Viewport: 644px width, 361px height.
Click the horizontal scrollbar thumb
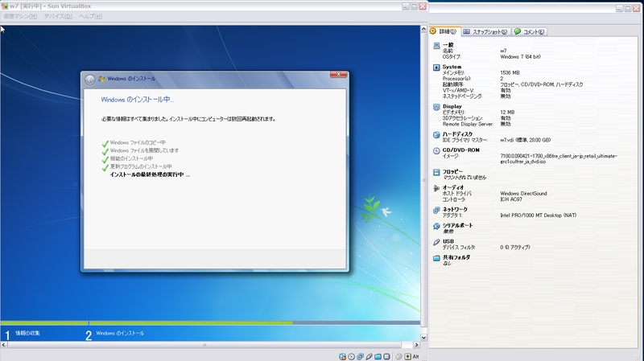pos(204,345)
